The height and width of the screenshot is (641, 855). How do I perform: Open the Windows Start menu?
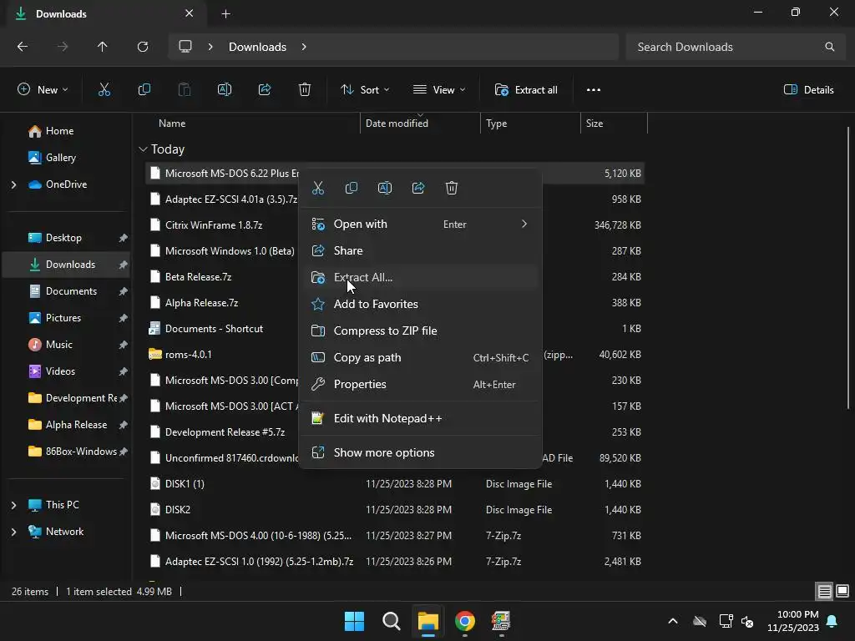click(x=354, y=621)
